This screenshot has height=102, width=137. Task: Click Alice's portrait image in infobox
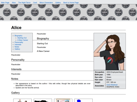pos(110,52)
